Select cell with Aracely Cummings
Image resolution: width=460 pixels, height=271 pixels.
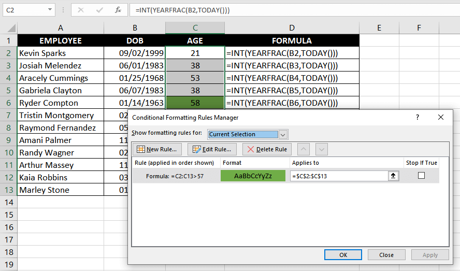point(61,78)
